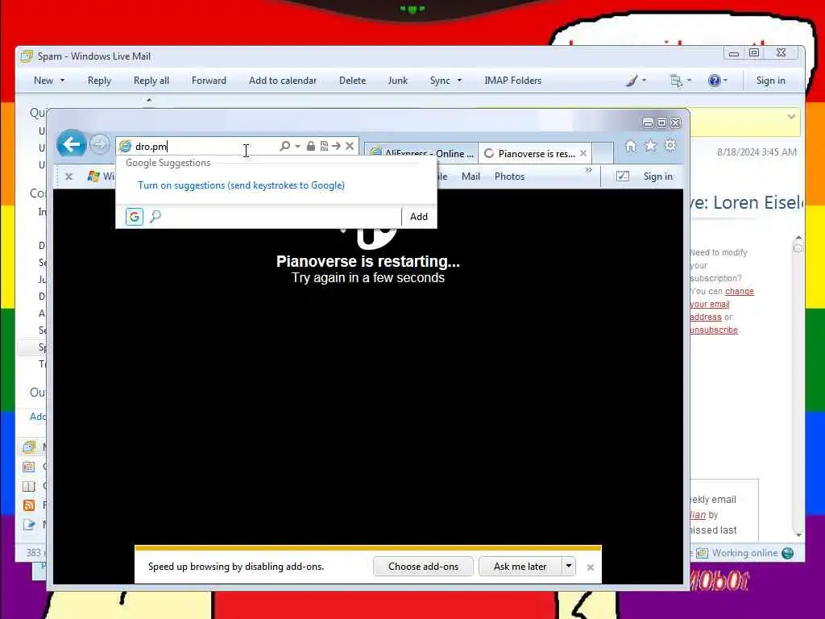Click the Add search provider button
The width and height of the screenshot is (825, 619).
419,216
